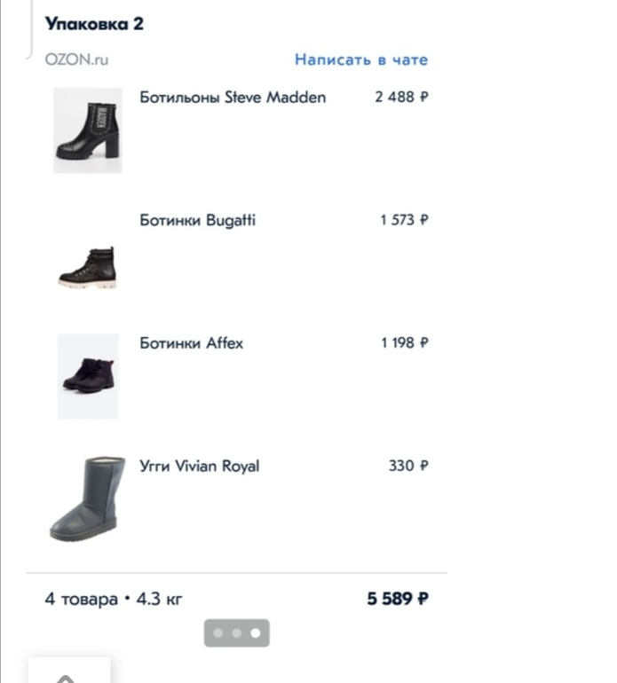Open the "Ботильоны Steve Madden" product name

point(233,98)
